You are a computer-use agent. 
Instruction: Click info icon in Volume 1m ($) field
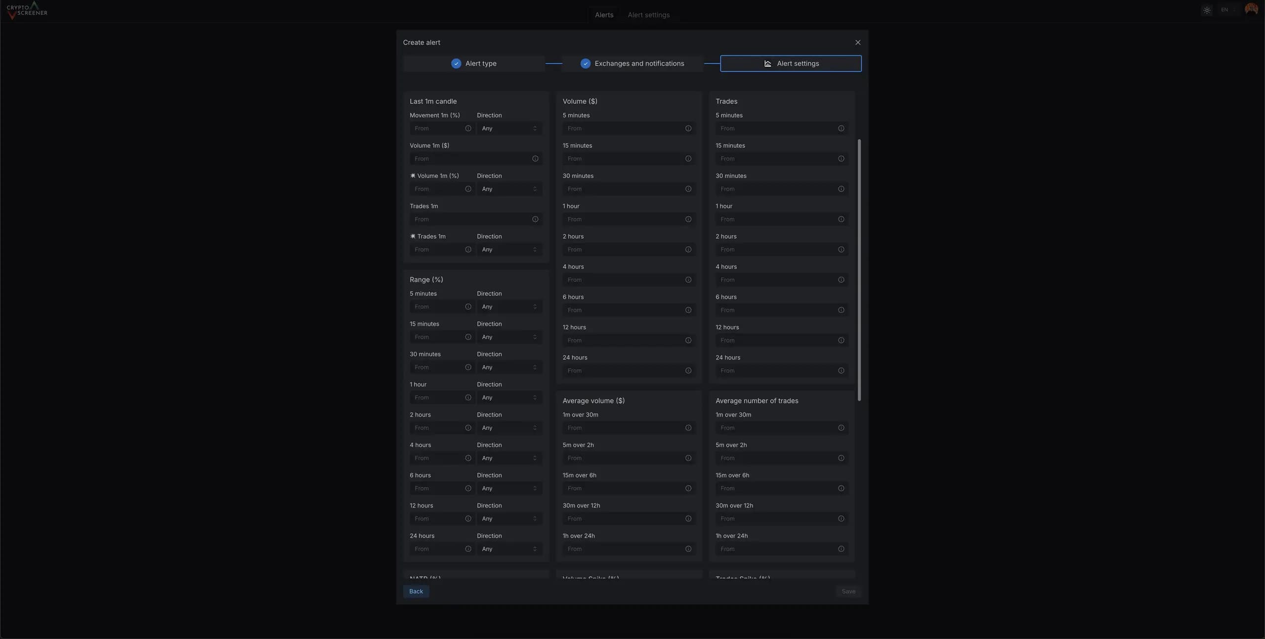click(x=535, y=159)
